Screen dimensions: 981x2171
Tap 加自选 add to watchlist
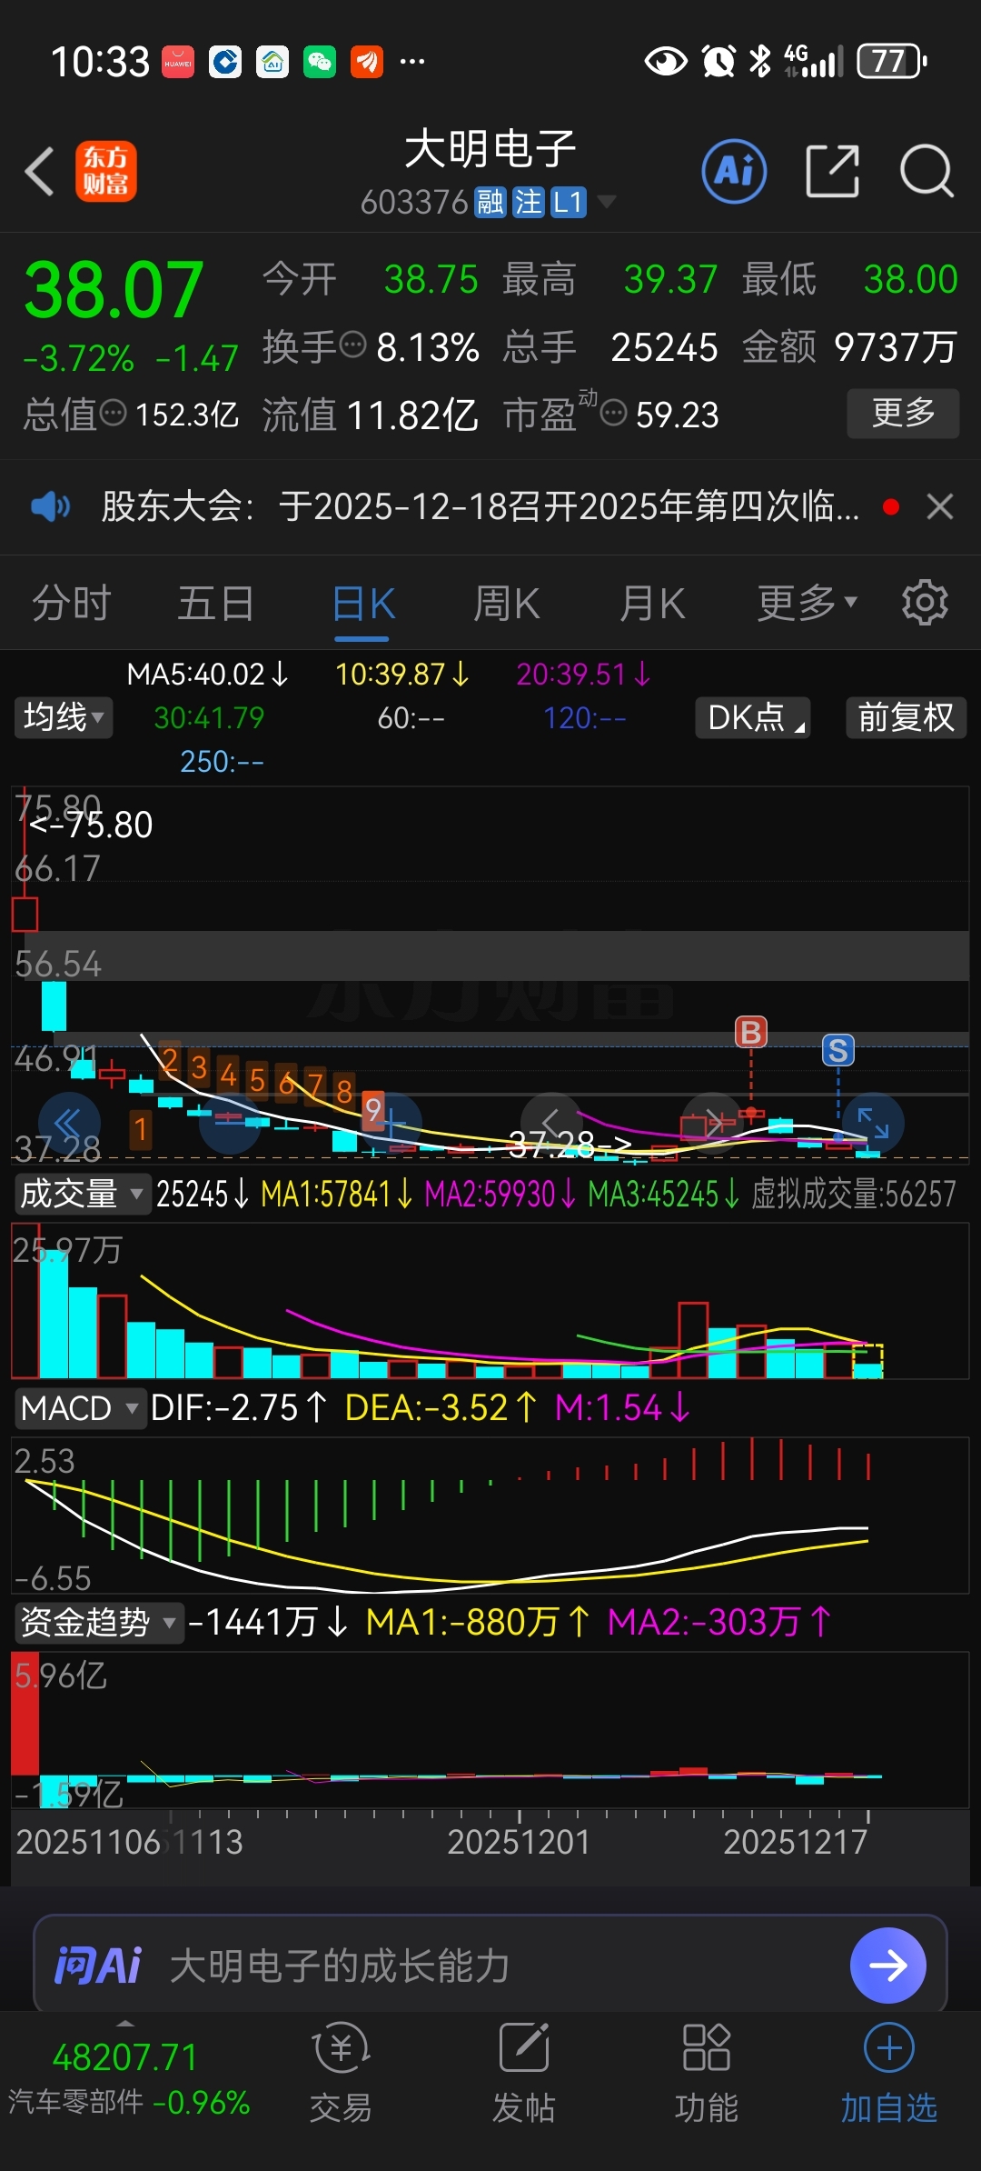(x=888, y=2074)
